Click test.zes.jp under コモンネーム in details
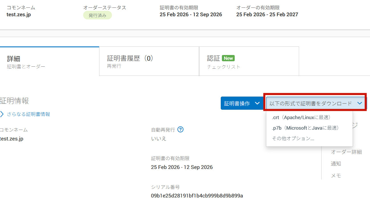 coord(12,139)
